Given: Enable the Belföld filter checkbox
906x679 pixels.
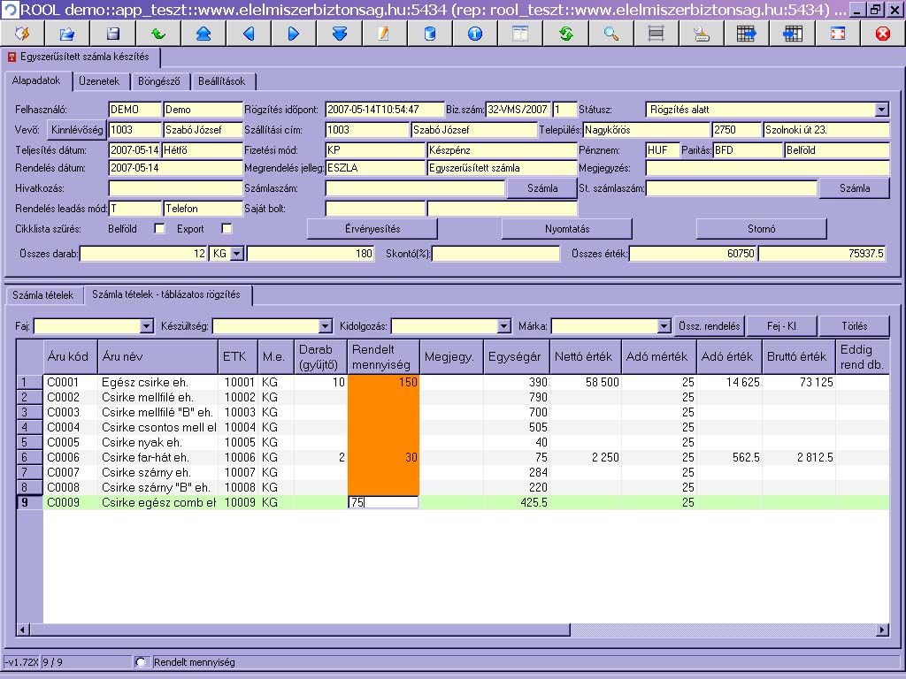Looking at the screenshot, I should [159, 229].
